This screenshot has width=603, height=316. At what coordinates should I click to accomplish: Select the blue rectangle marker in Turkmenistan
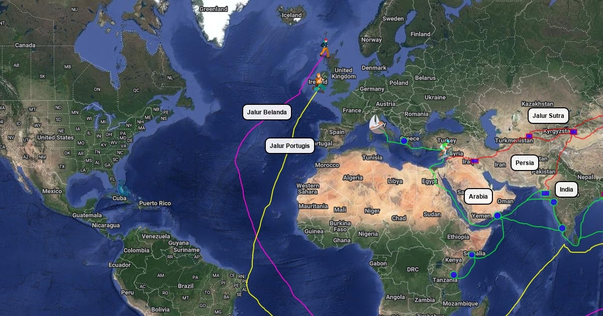(x=529, y=136)
